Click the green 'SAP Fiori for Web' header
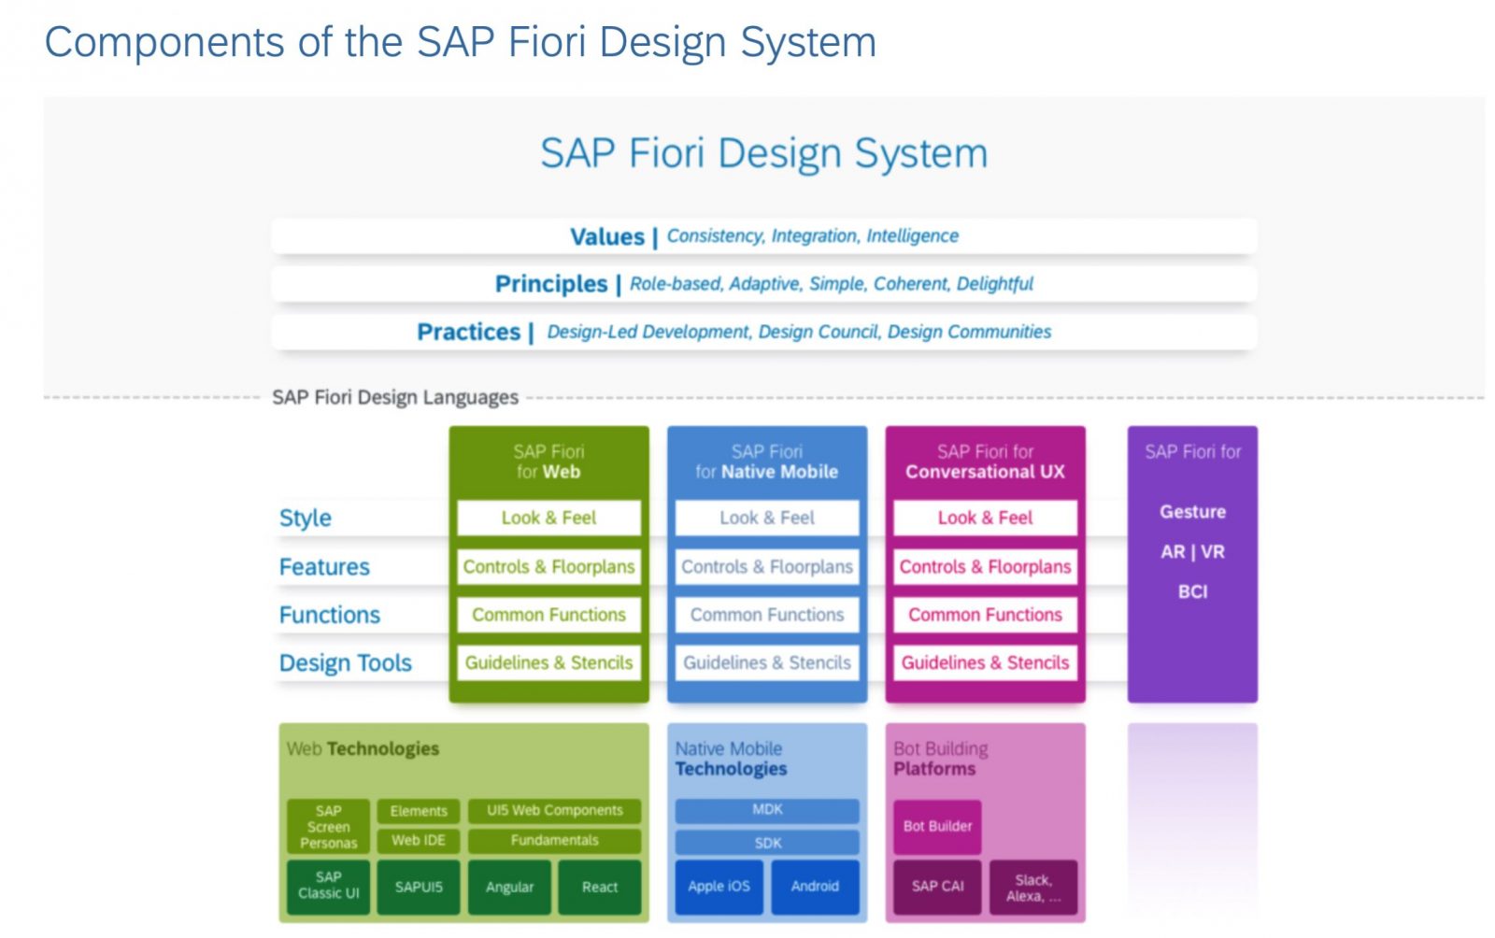This screenshot has width=1495, height=938. tap(548, 462)
